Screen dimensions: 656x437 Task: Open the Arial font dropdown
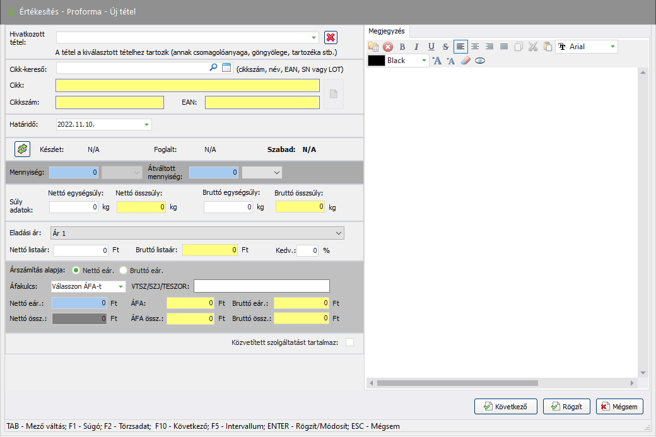click(612, 47)
